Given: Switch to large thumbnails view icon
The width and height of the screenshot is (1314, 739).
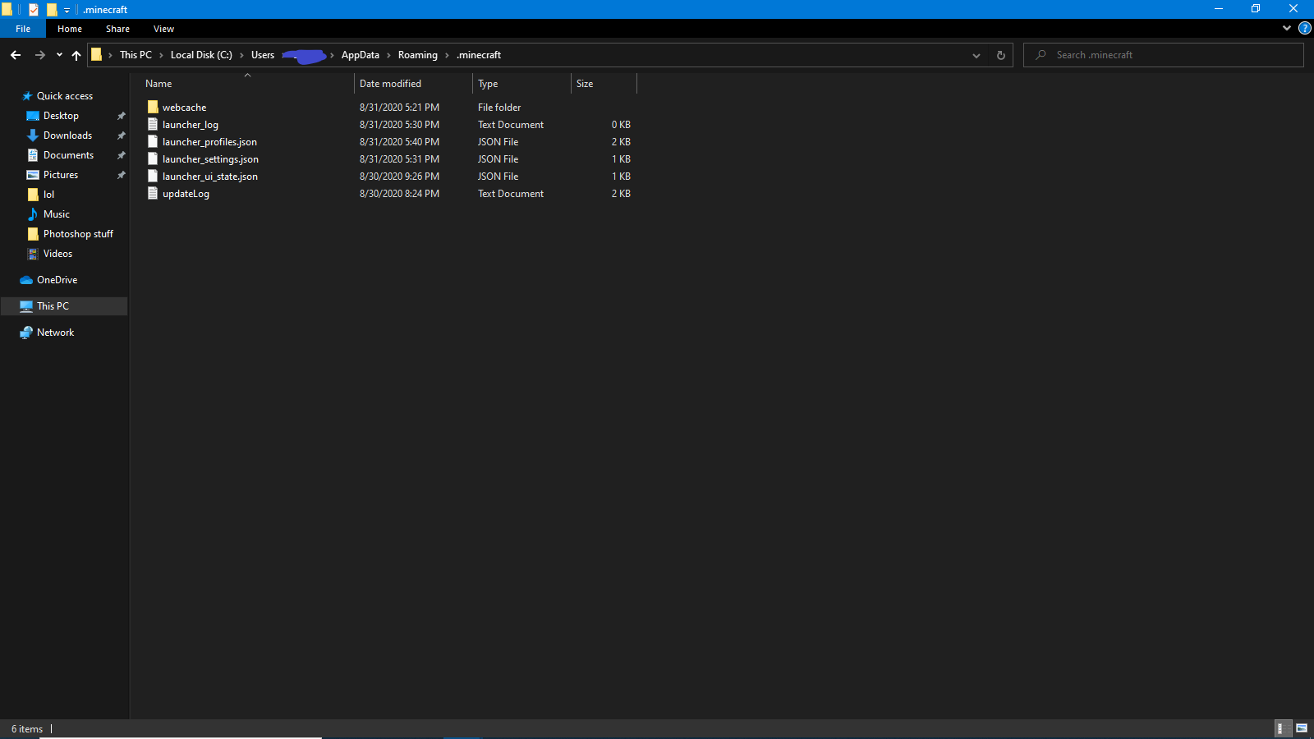Looking at the screenshot, I should pyautogui.click(x=1302, y=728).
